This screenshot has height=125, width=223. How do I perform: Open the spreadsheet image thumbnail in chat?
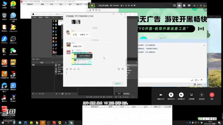pos(82,58)
